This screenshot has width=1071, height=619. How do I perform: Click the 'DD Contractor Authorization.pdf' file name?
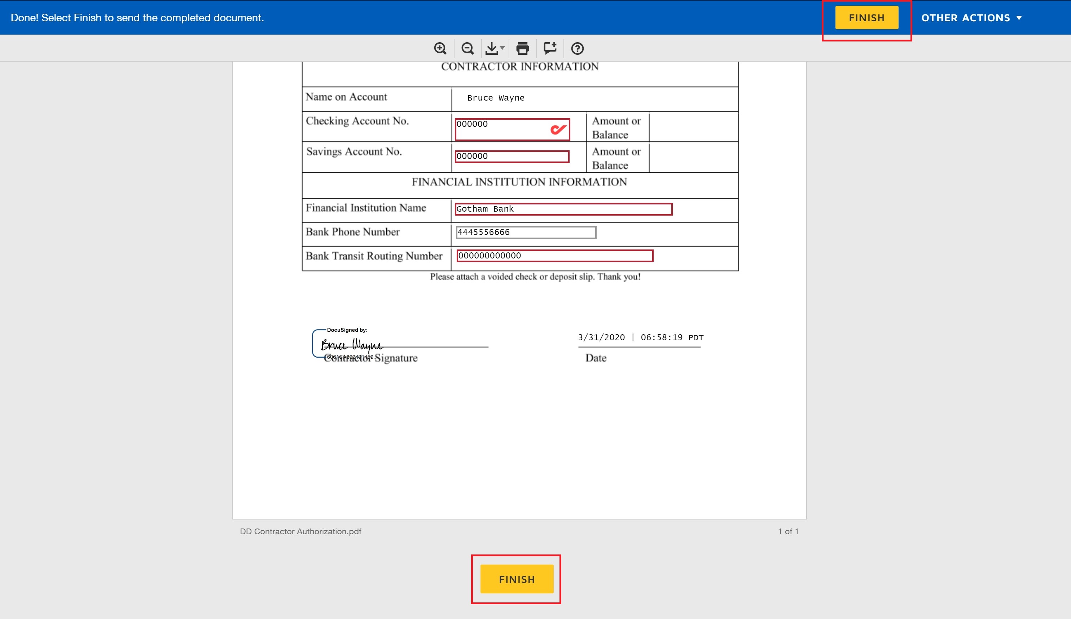click(300, 531)
